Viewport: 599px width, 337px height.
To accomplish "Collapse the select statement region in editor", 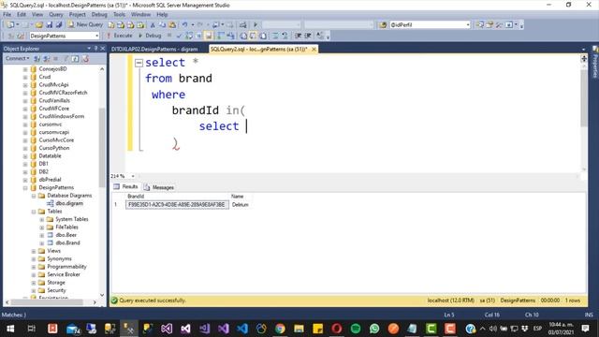I will pos(139,63).
